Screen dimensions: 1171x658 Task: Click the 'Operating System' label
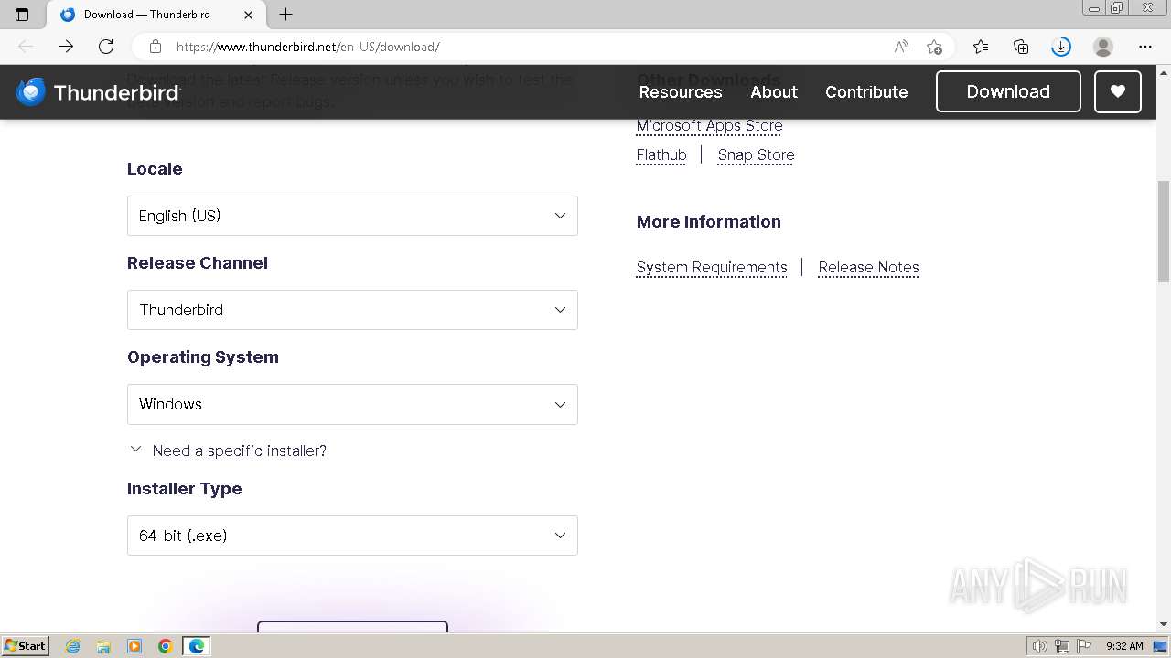tap(203, 357)
